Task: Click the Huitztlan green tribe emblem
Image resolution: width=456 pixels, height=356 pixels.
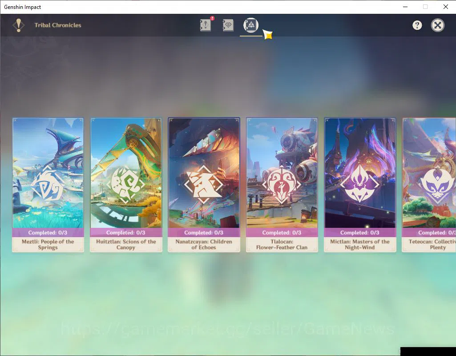Action: click(126, 184)
